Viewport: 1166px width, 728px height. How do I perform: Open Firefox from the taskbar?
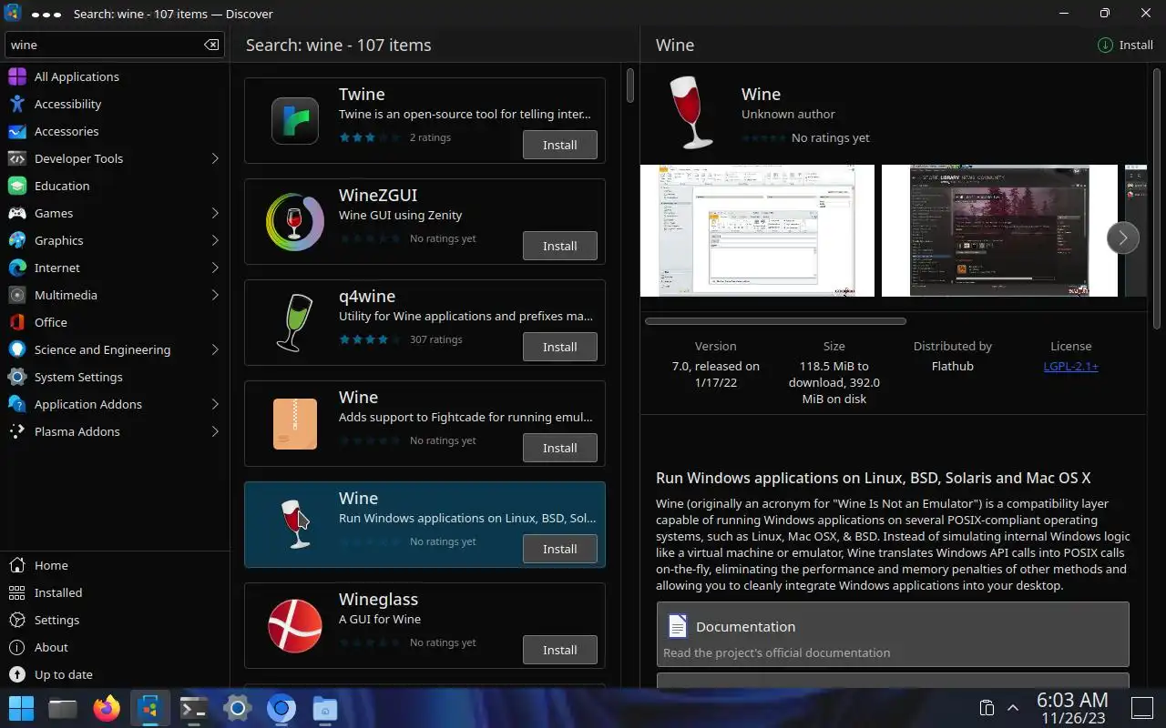tap(107, 708)
